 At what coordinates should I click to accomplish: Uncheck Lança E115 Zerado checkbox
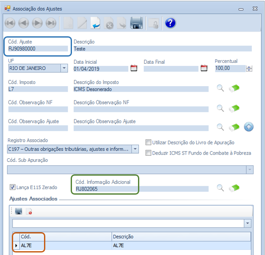12,187
